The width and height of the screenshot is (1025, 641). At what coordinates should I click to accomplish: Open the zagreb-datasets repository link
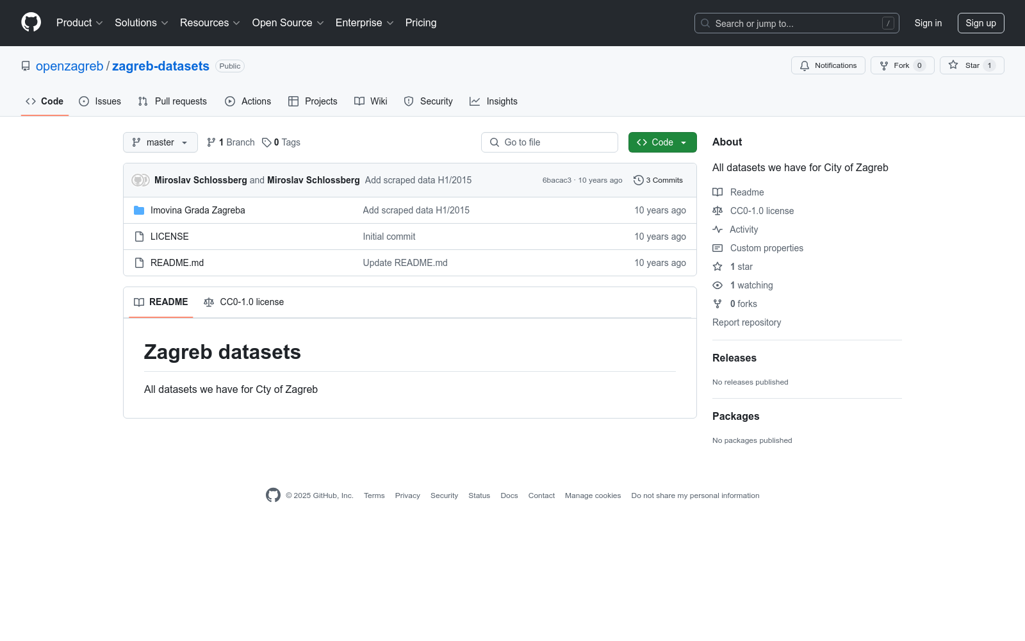[x=161, y=66]
